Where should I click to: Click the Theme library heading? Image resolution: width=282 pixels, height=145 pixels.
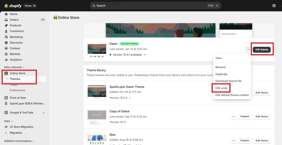tap(96, 70)
